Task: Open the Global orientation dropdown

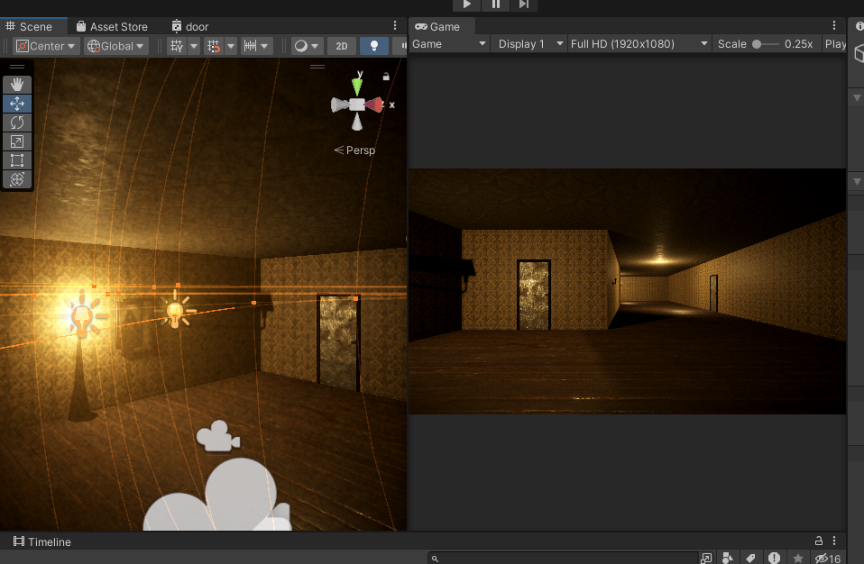Action: pos(115,45)
